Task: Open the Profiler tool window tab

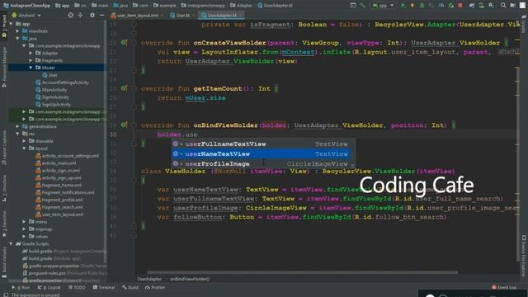Action: [155, 288]
